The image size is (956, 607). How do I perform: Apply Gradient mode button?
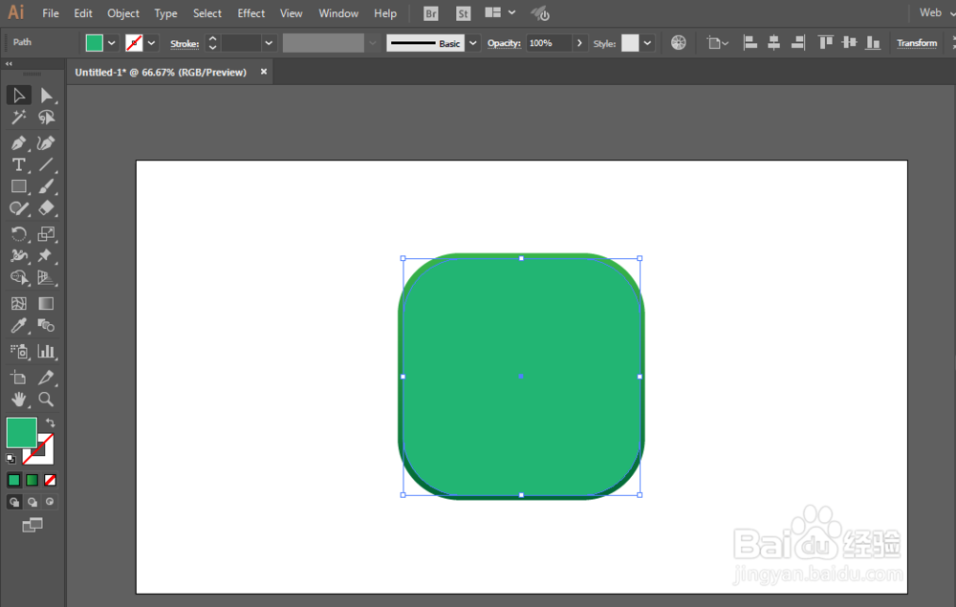[33, 480]
